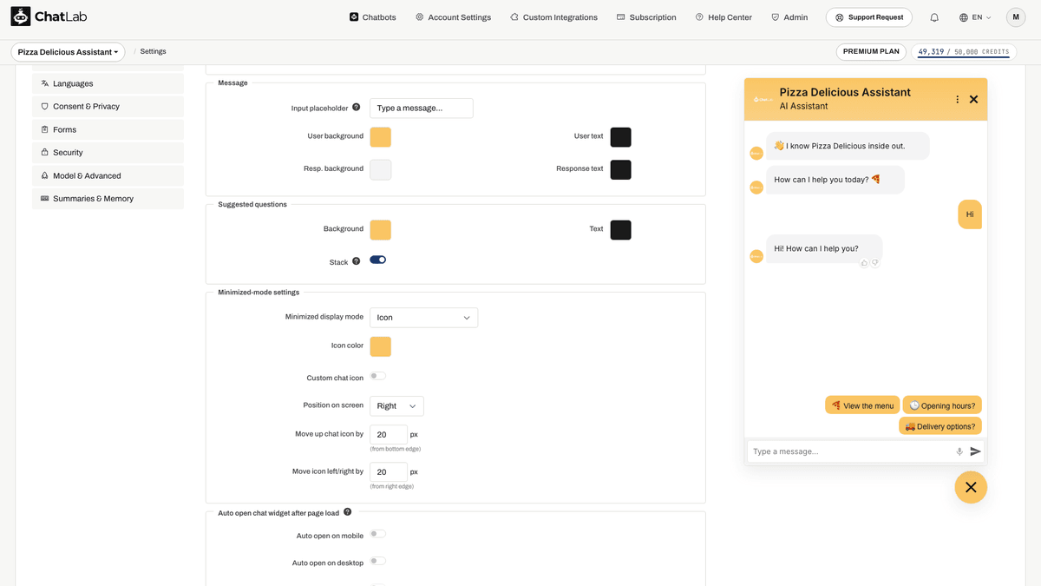Click Input placeholder help icon
Viewport: 1041px width, 586px height.
[357, 108]
